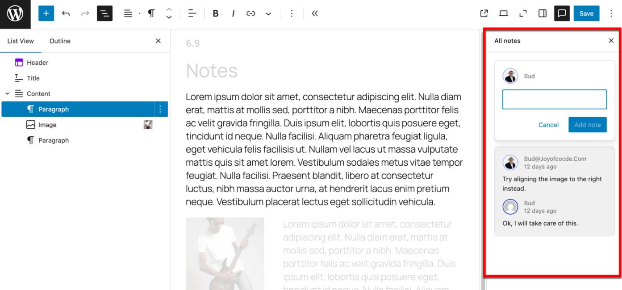Open the More formatting dropdown chevron
622x290 pixels.
(268, 14)
